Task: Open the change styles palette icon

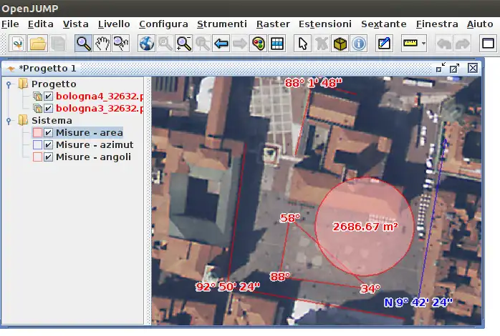Action: [259, 44]
